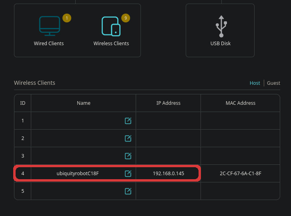Click the wireless clients count badge showing 9
Viewport: 291px width, 216px height.
tap(126, 18)
